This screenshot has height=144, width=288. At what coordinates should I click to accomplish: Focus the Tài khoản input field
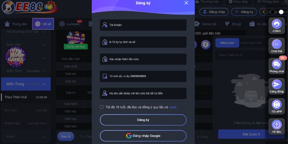point(143,25)
